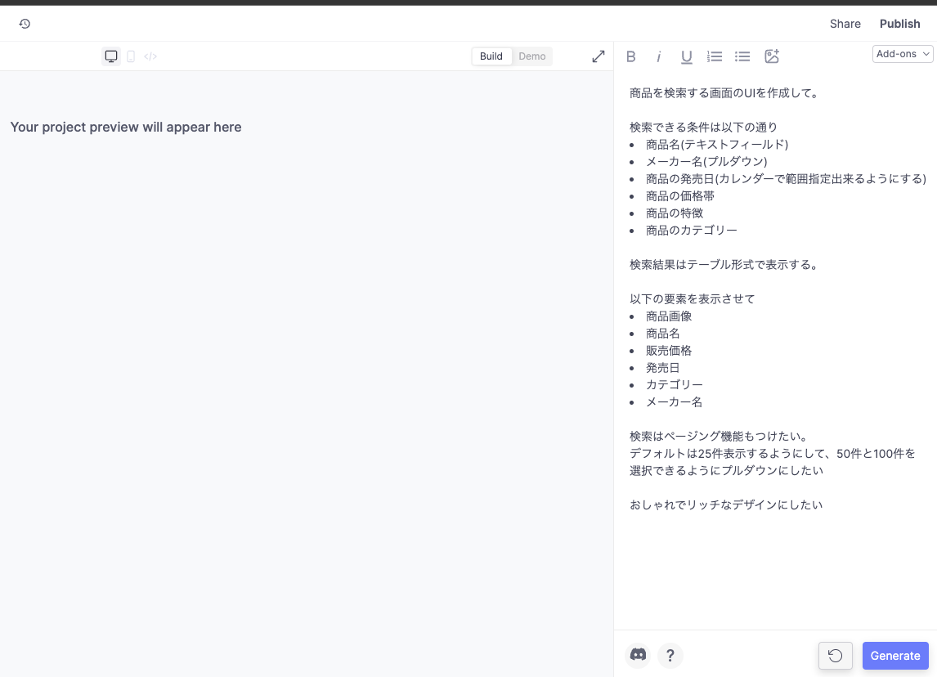Click empty prompt editor area below text

point(775,571)
